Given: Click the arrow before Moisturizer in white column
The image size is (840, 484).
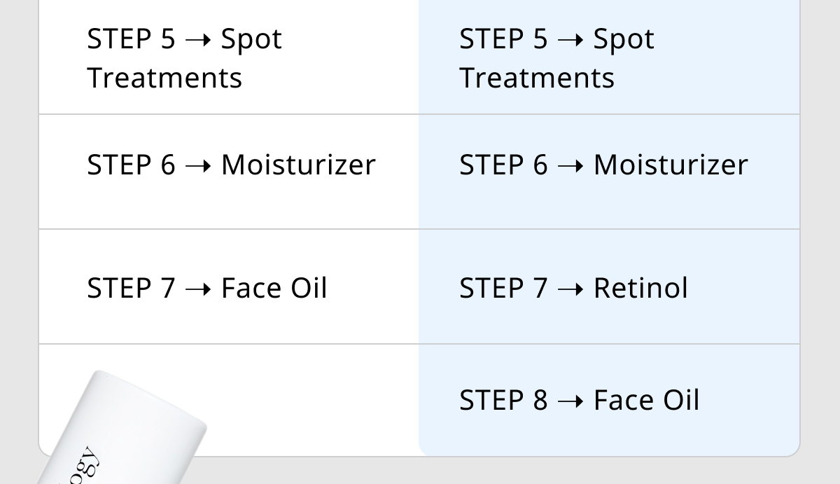Looking at the screenshot, I should (198, 166).
